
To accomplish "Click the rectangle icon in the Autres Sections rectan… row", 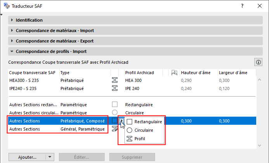I will [115, 104].
